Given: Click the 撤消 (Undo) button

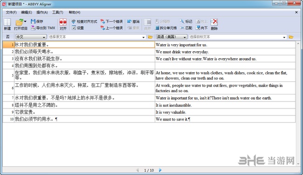Looking at the screenshot, I should 133,21.
